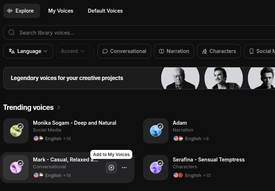Viewport: 275px width, 191px height.
Task: Click the Explore waveform icon
Action: coord(10,11)
